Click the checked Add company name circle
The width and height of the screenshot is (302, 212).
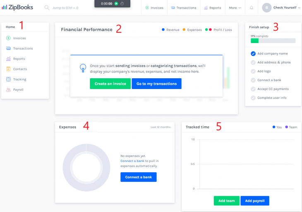point(253,53)
